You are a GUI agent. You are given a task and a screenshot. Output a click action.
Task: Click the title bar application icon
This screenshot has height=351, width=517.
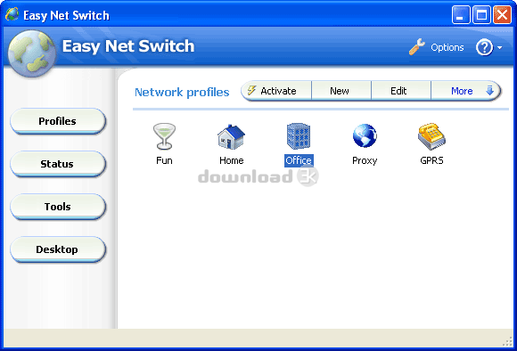[12, 14]
